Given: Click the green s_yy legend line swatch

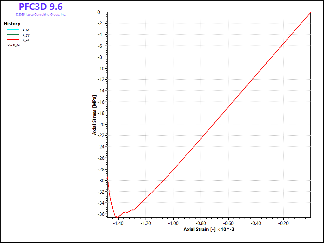Looking at the screenshot, I should tap(13, 34).
